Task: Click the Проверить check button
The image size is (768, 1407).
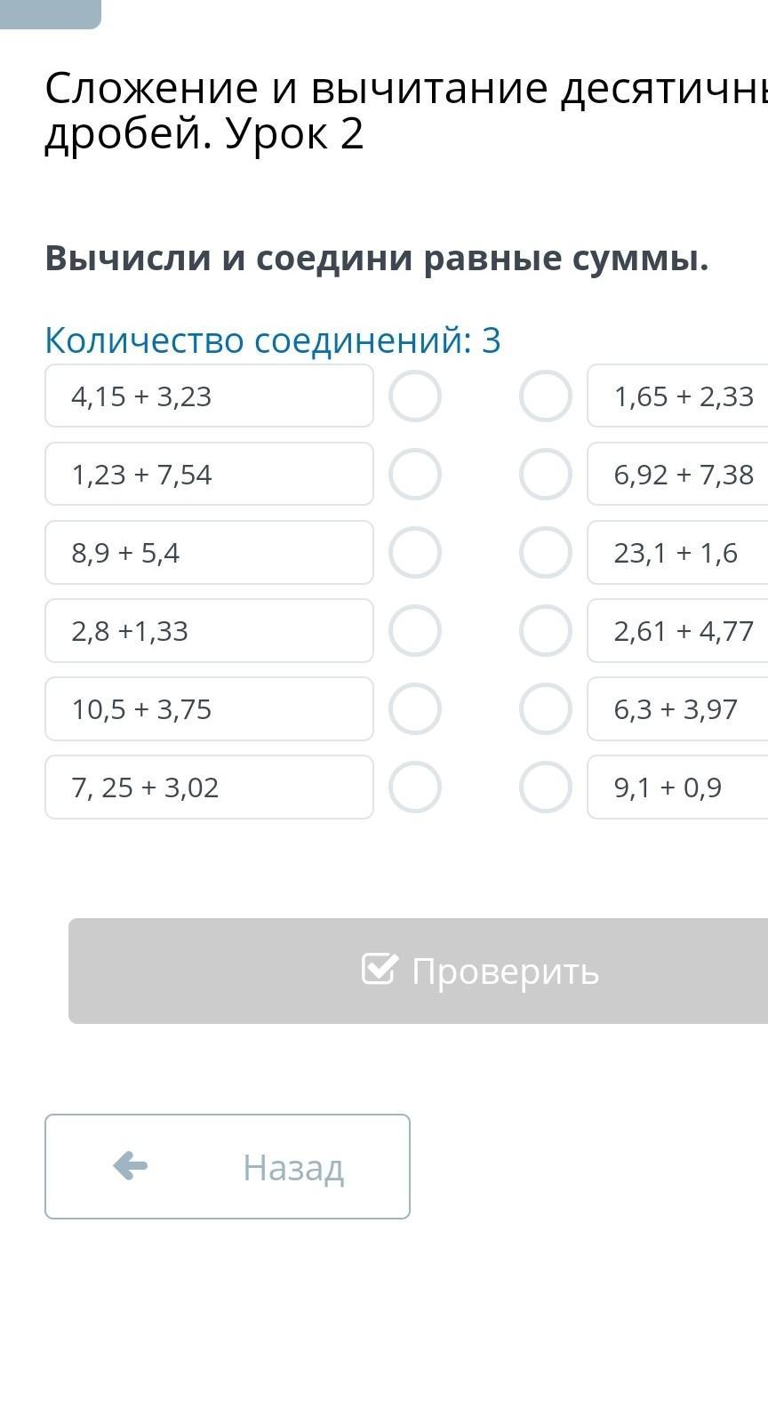Action: click(x=480, y=971)
